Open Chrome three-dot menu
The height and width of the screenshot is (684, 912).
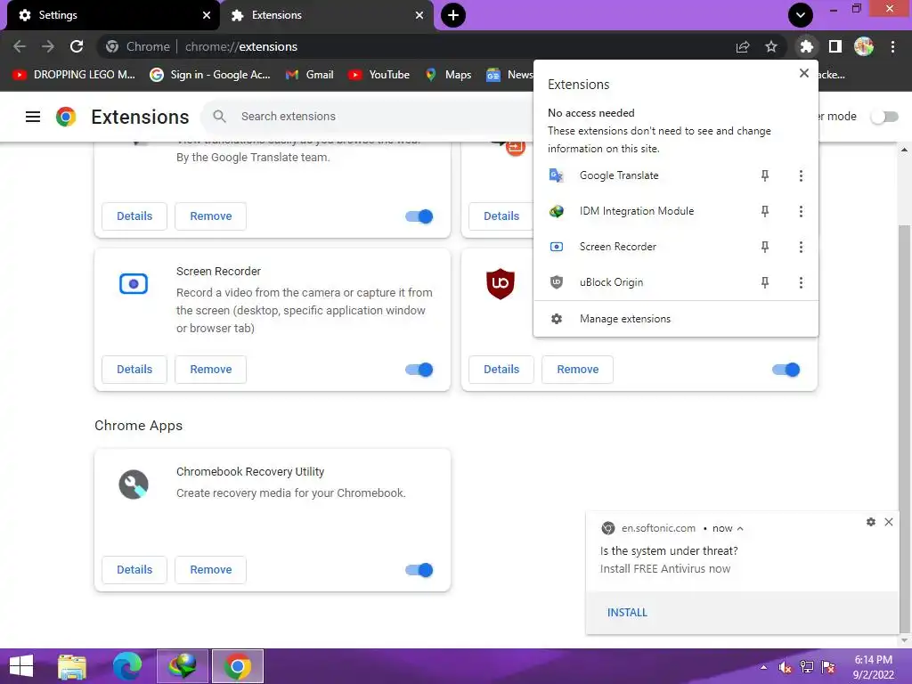(x=892, y=46)
